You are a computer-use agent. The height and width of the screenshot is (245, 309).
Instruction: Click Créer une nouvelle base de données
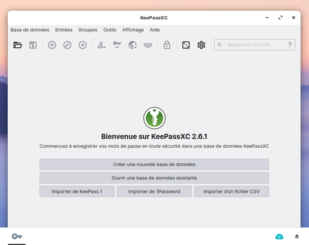[x=154, y=164]
